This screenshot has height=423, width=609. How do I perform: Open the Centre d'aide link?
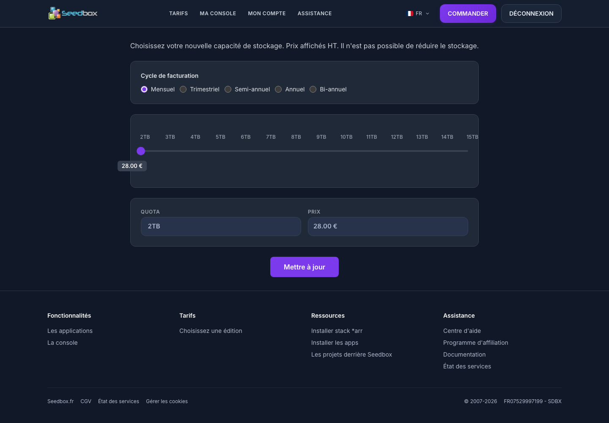coord(462,331)
